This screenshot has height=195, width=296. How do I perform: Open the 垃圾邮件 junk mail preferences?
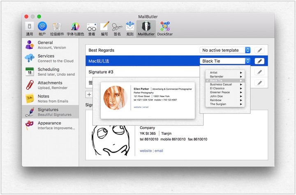57,29
